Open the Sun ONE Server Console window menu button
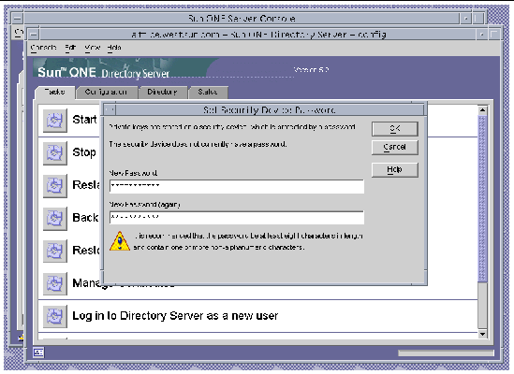Image resolution: width=514 pixels, height=374 pixels. click(x=18, y=18)
